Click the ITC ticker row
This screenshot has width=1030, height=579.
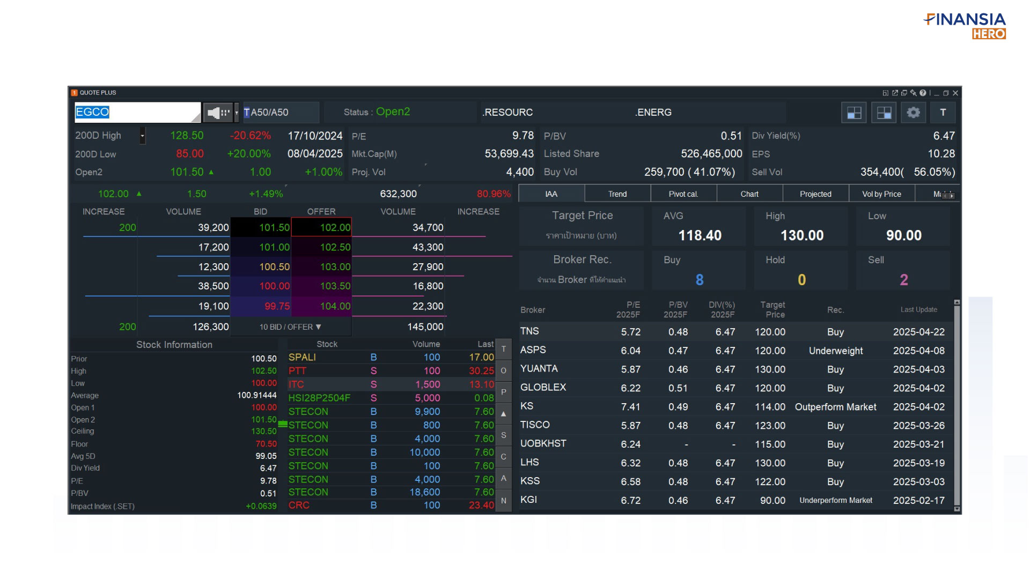391,384
